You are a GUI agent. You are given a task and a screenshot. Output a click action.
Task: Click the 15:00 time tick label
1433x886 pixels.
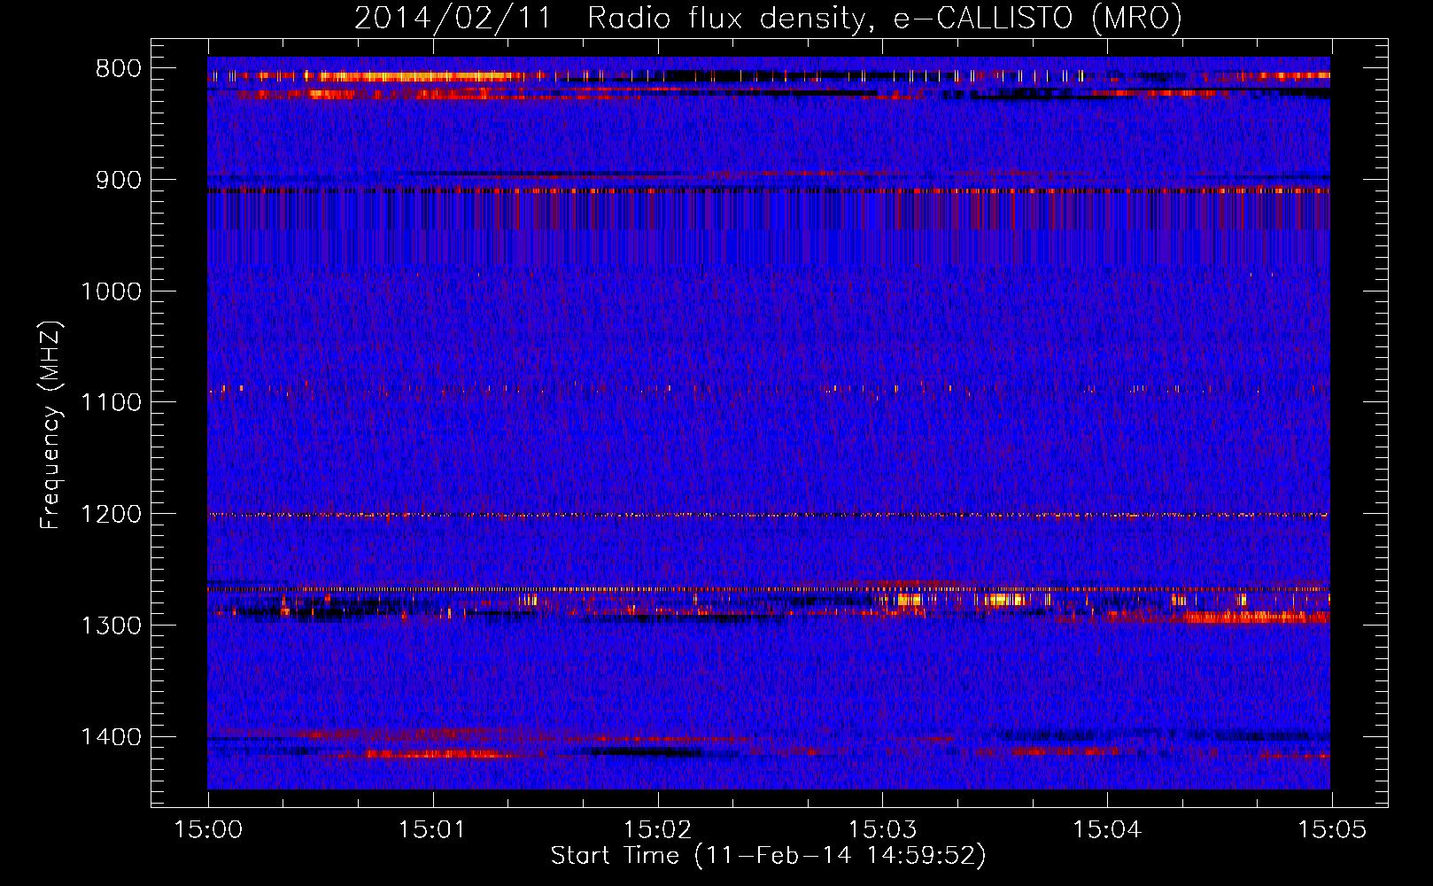point(208,830)
